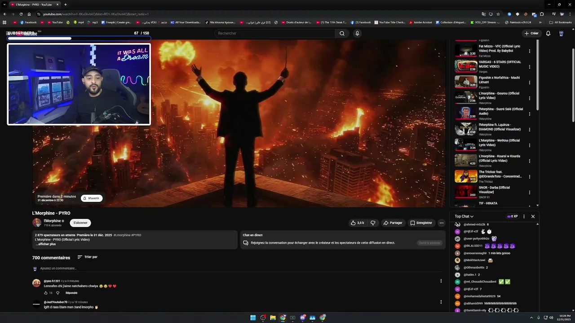Open live chat options three-dot menu
The width and height of the screenshot is (575, 323).
pos(524,216)
